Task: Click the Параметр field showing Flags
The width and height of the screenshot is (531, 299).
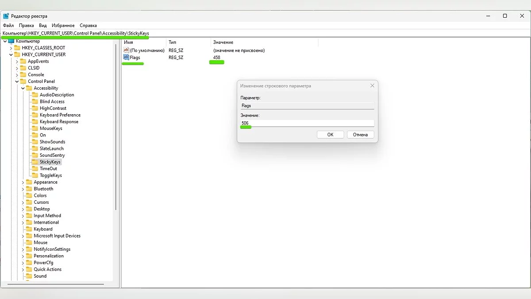Action: tap(307, 105)
